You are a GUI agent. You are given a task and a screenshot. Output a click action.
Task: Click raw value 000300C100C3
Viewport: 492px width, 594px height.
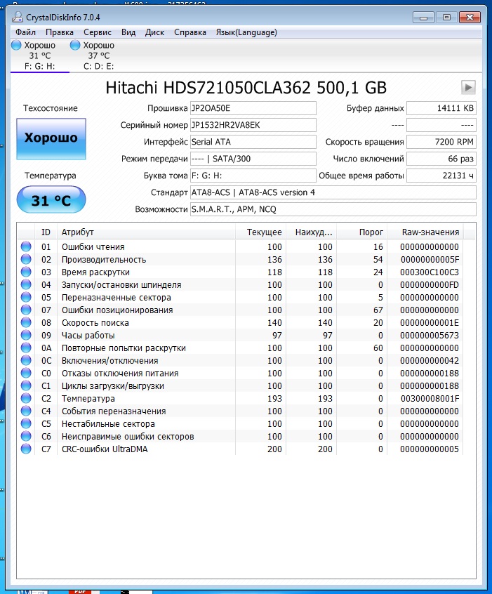[x=430, y=272]
